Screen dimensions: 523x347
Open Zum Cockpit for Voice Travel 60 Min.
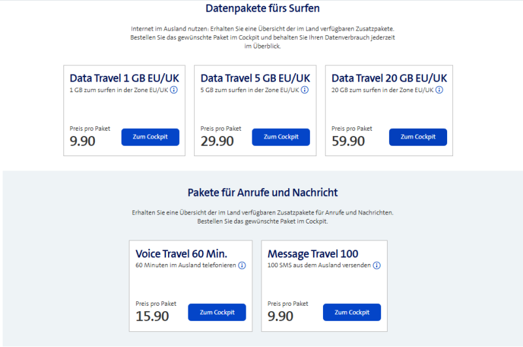(216, 312)
